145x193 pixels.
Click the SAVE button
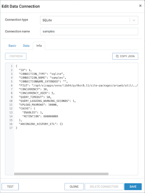click(133, 187)
